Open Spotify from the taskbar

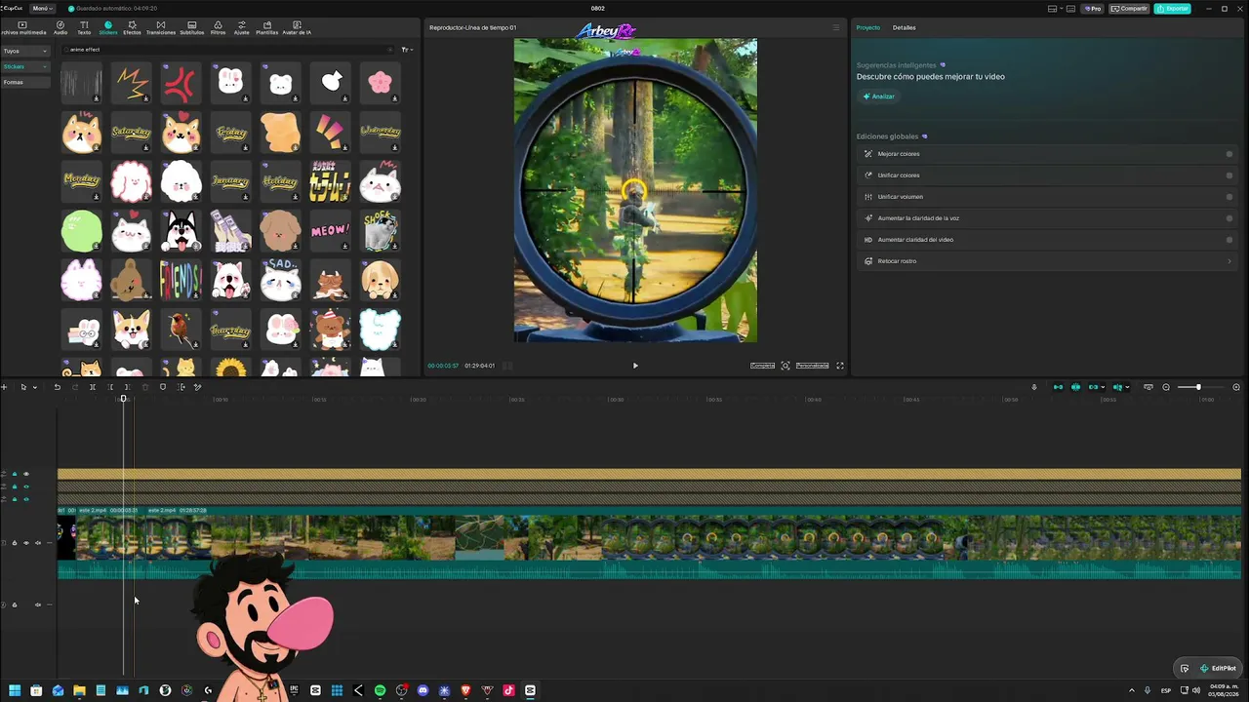[x=380, y=690]
